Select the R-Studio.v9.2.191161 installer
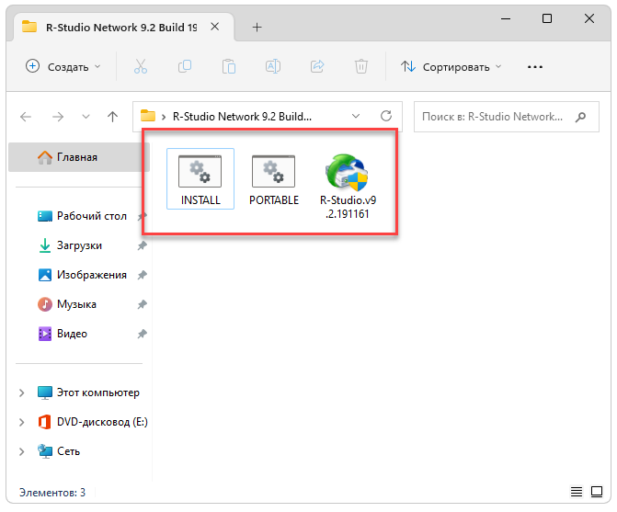617x512 pixels. [x=348, y=187]
